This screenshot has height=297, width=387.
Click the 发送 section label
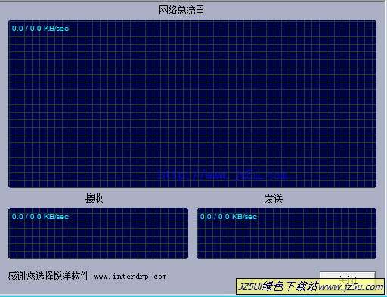click(274, 199)
